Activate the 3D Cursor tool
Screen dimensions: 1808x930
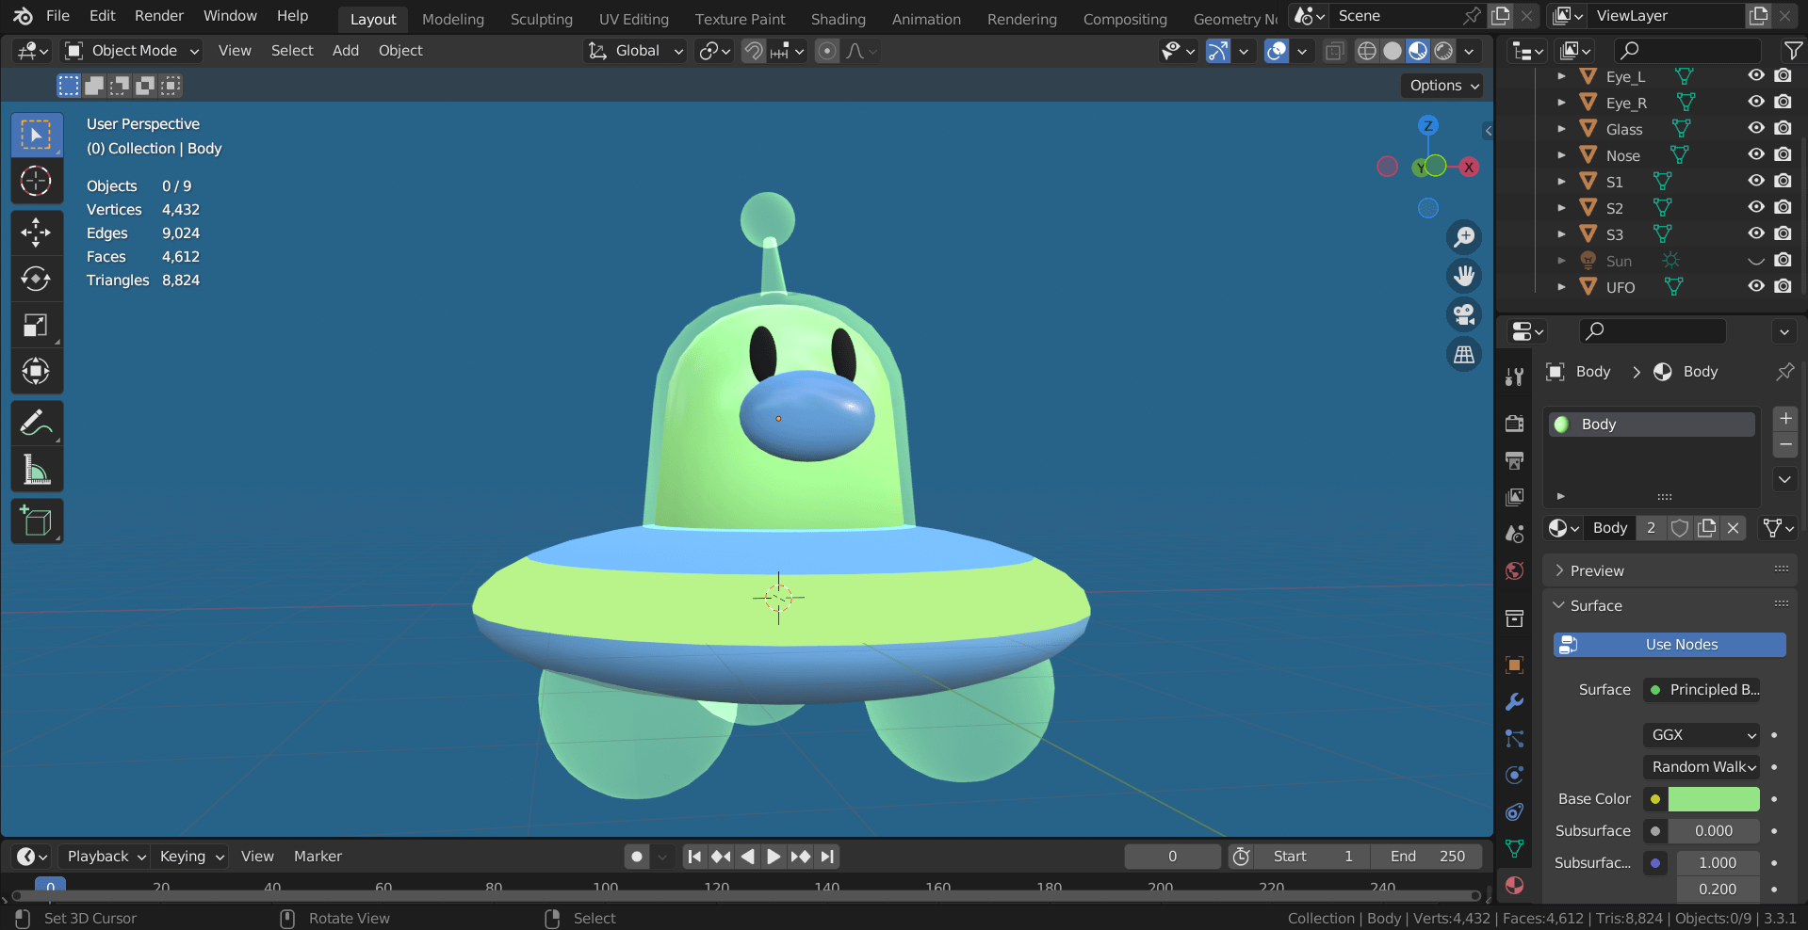pos(36,181)
